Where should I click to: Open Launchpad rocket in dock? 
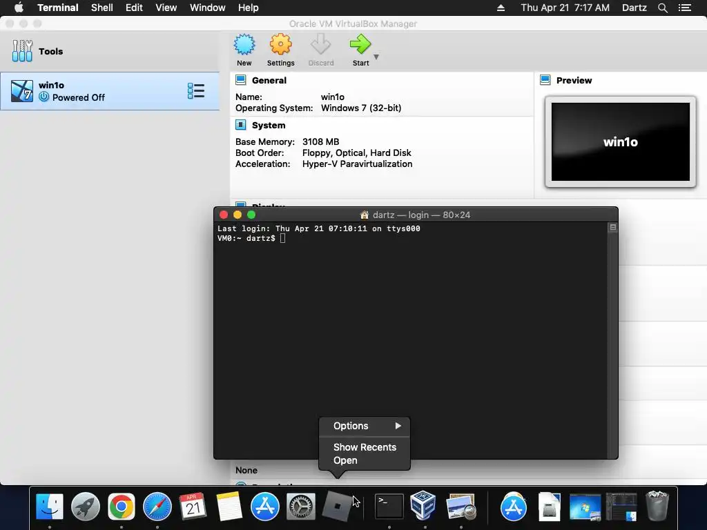(x=85, y=506)
